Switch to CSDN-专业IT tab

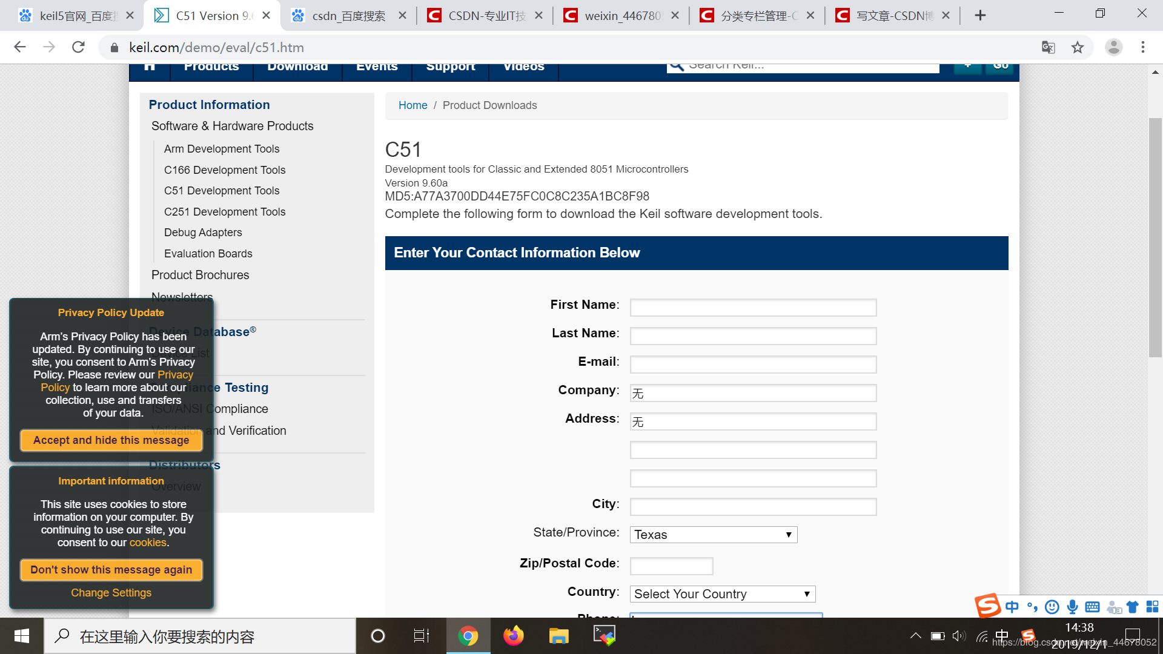pos(485,16)
